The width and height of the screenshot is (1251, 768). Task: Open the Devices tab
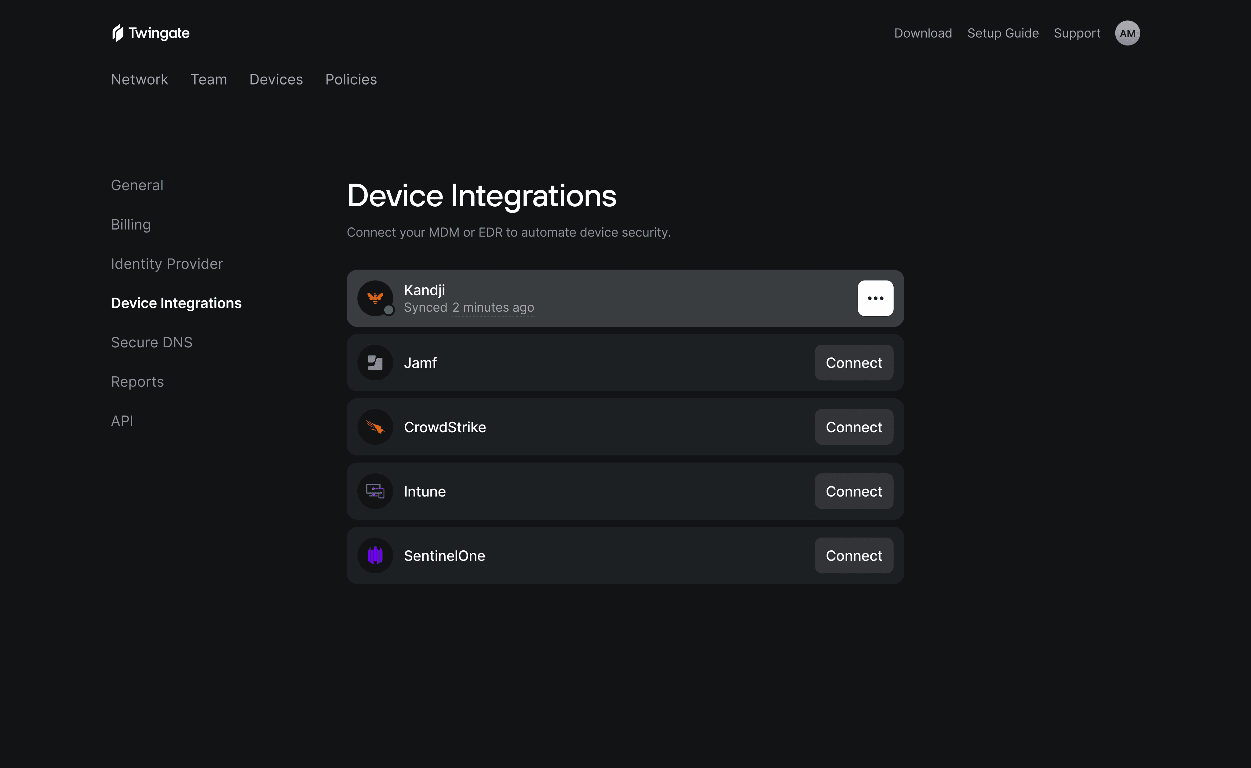[276, 79]
